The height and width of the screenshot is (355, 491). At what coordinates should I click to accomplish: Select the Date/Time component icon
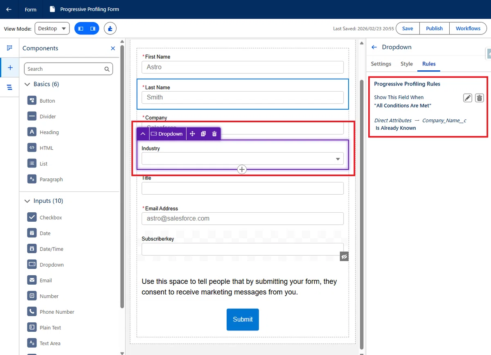32,249
